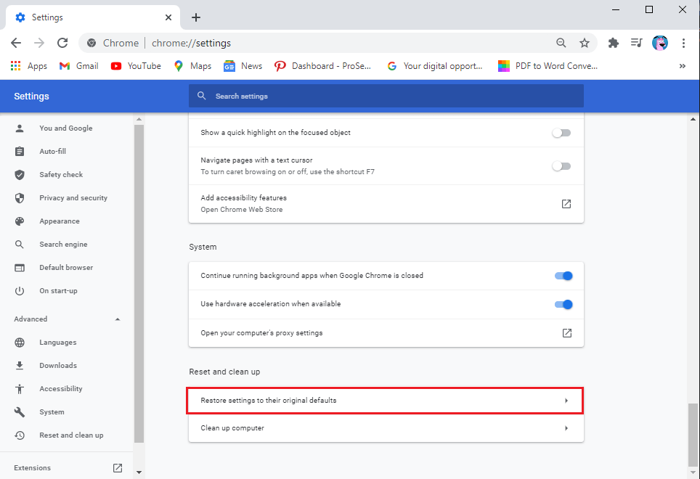Screen dimensions: 700x479
Task: Open the Apps bookmark shortcut
Action: pos(29,66)
